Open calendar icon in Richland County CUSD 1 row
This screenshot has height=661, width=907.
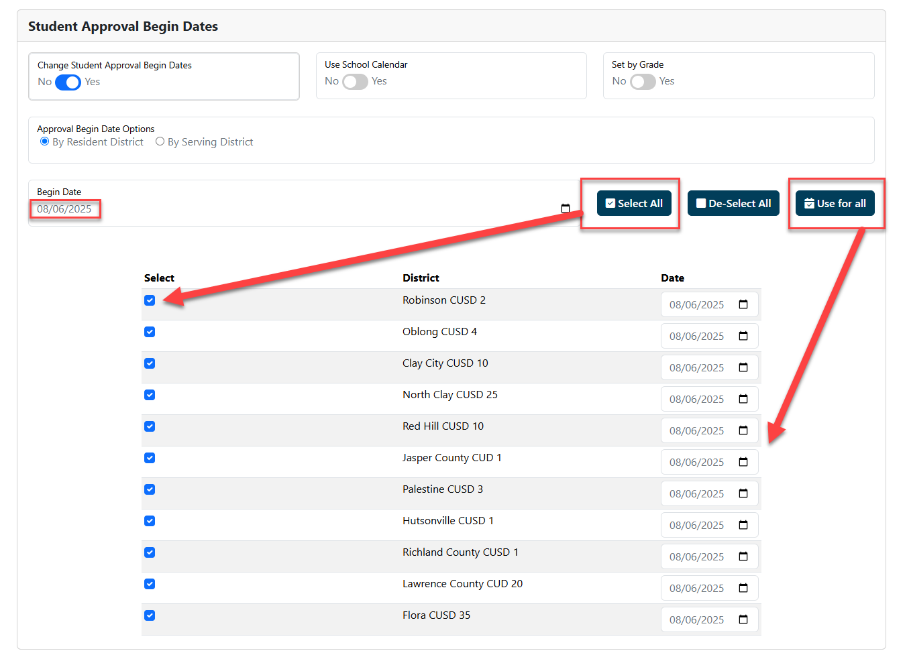(743, 556)
